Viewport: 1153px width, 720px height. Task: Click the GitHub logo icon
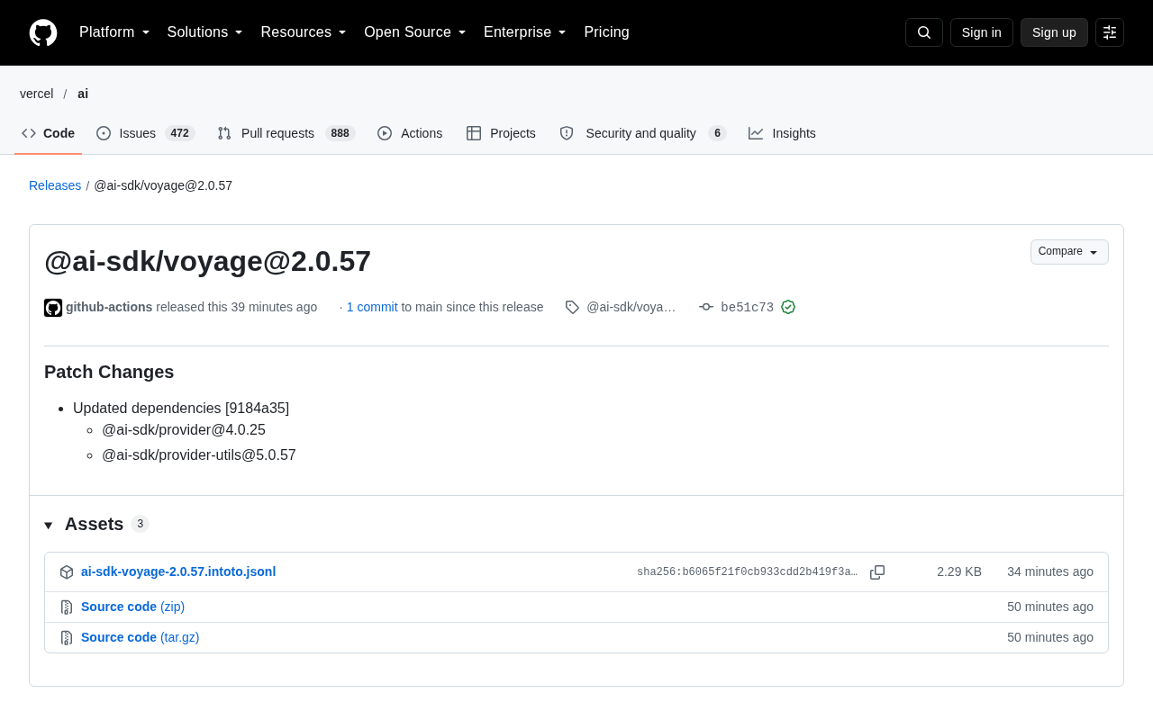coord(43,32)
